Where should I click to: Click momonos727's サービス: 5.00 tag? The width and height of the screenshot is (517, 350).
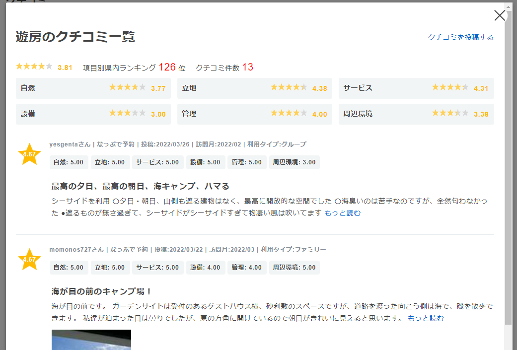click(x=157, y=267)
